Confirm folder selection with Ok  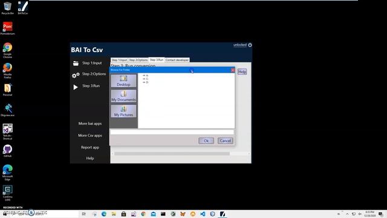click(x=206, y=140)
